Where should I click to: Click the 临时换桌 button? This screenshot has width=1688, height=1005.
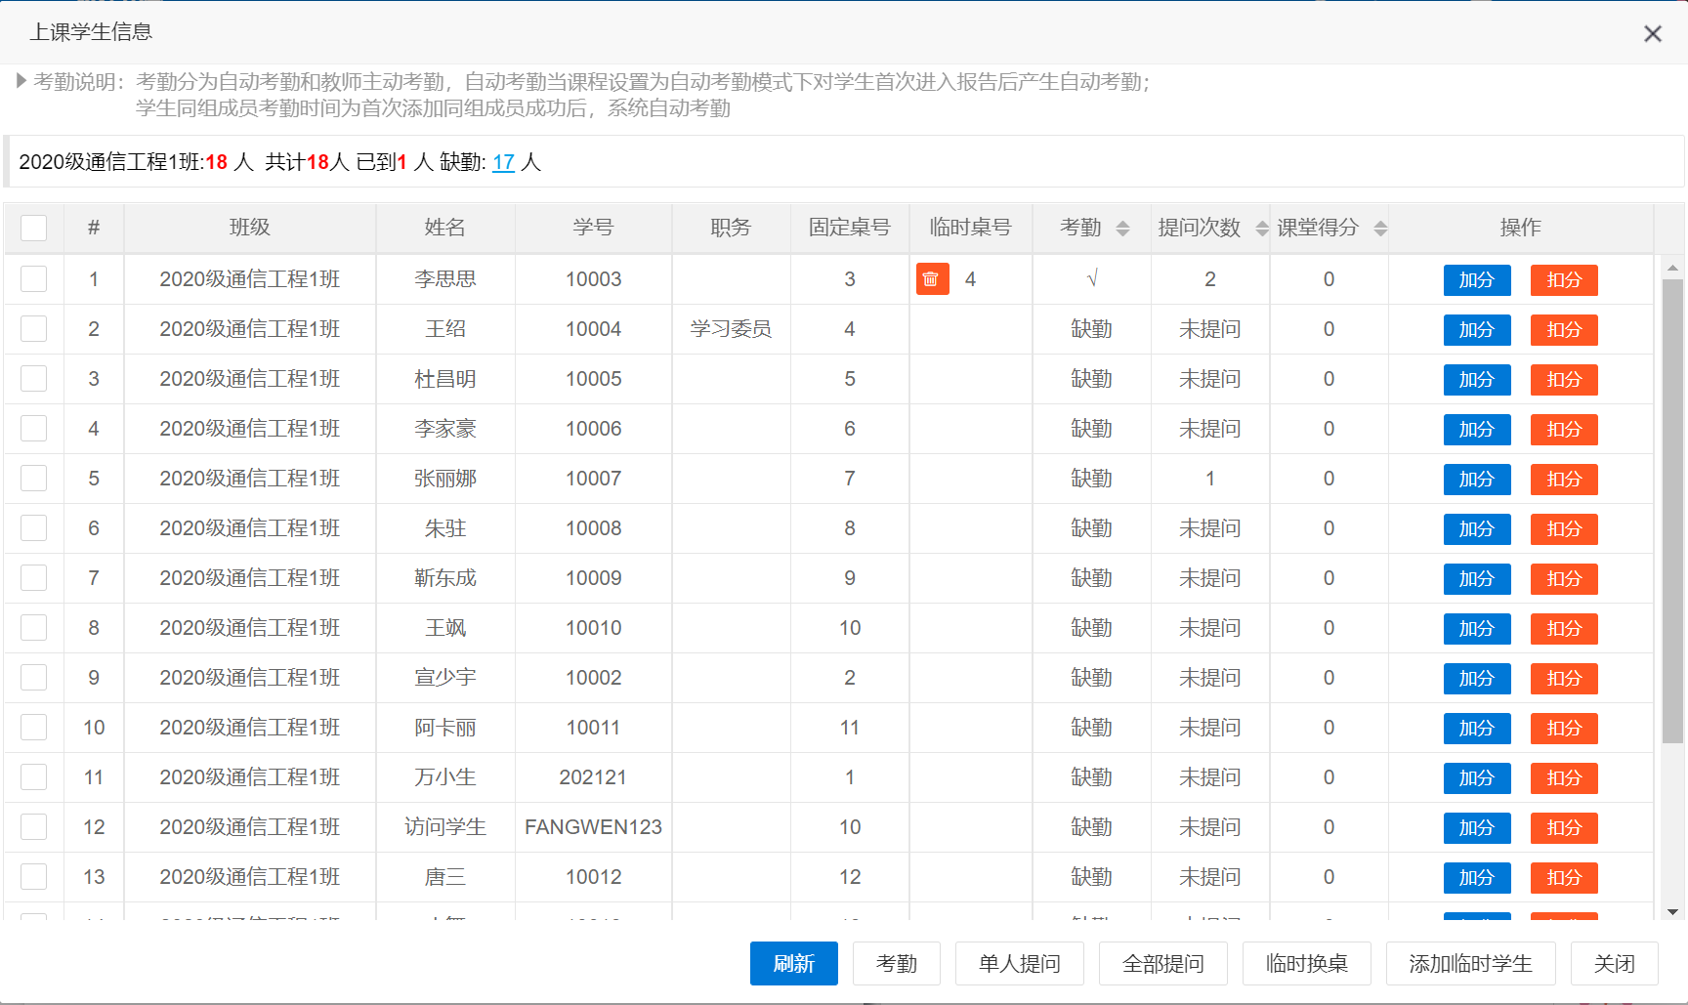coord(1306,964)
